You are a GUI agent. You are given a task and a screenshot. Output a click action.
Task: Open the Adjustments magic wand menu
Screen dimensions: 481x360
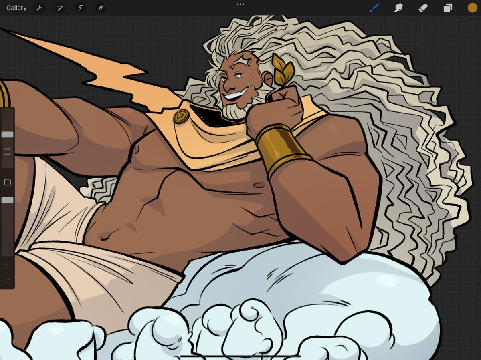point(60,8)
